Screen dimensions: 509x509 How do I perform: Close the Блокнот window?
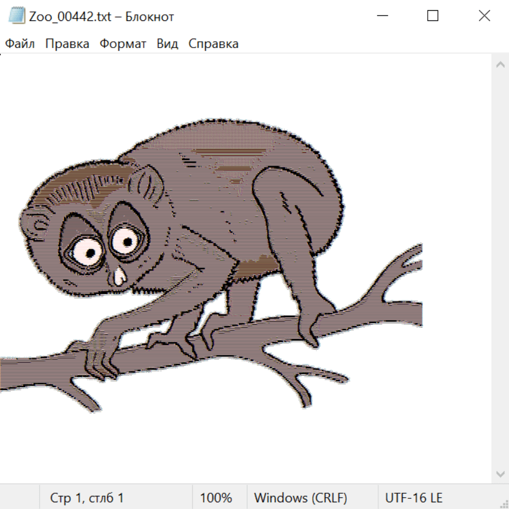pos(484,16)
